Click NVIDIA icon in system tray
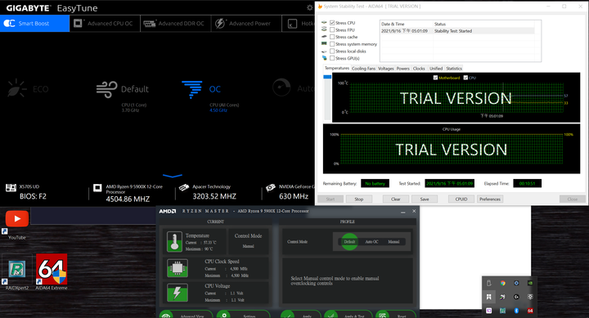The height and width of the screenshot is (318, 589). tap(530, 283)
